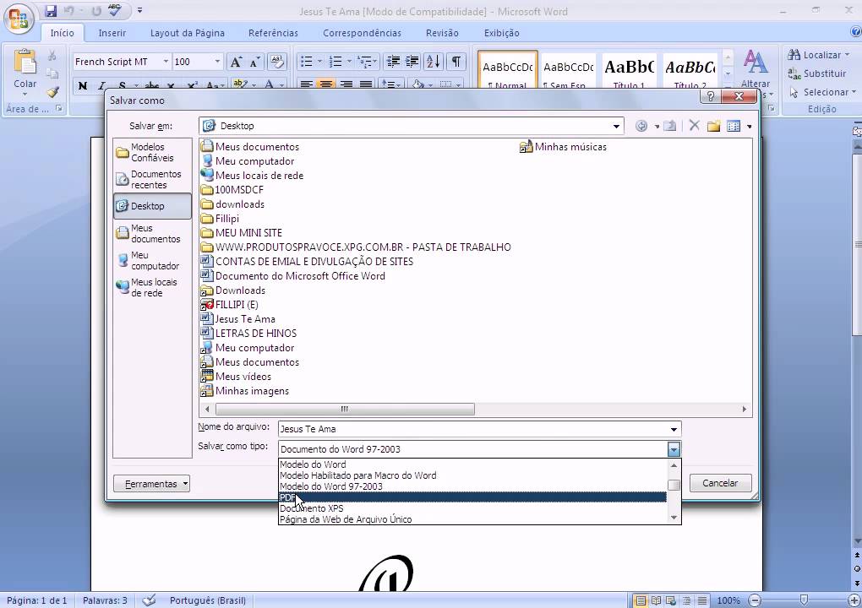Apply the Título 1 style thumbnail
Viewport: 862px width, 608px height.
pyautogui.click(x=630, y=70)
